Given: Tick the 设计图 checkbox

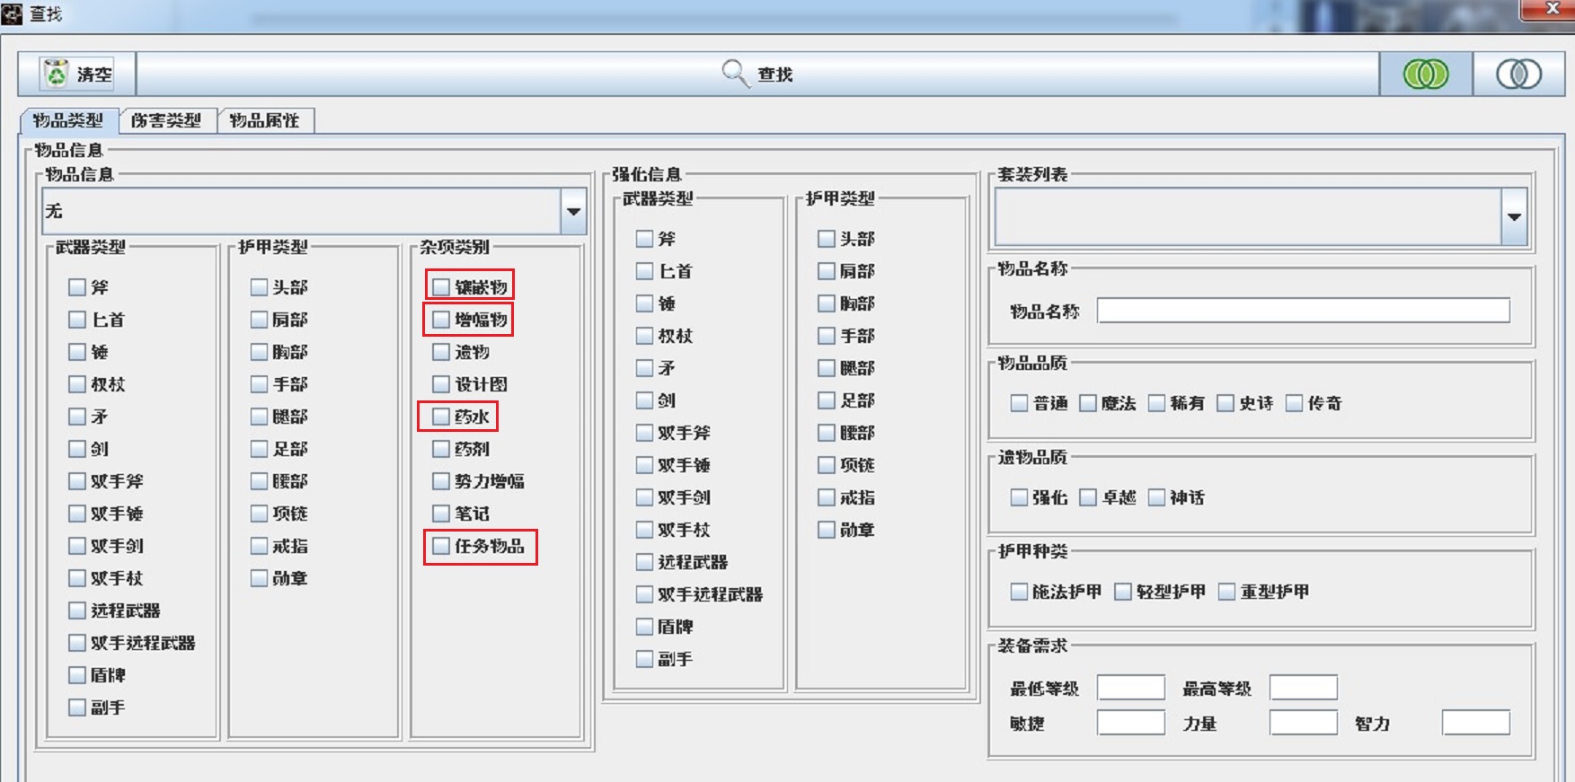Looking at the screenshot, I should click(441, 384).
